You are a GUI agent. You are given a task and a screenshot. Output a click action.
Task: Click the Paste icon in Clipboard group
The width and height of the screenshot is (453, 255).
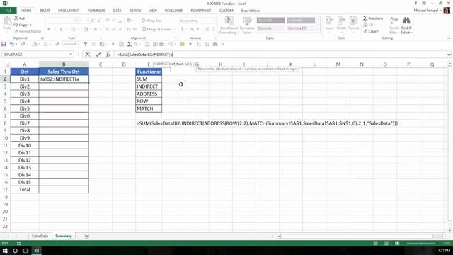pos(7,21)
